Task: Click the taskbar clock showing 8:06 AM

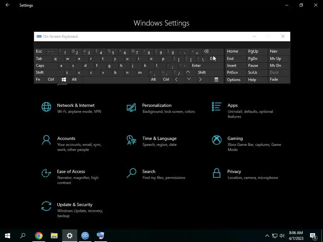Action: point(296,236)
